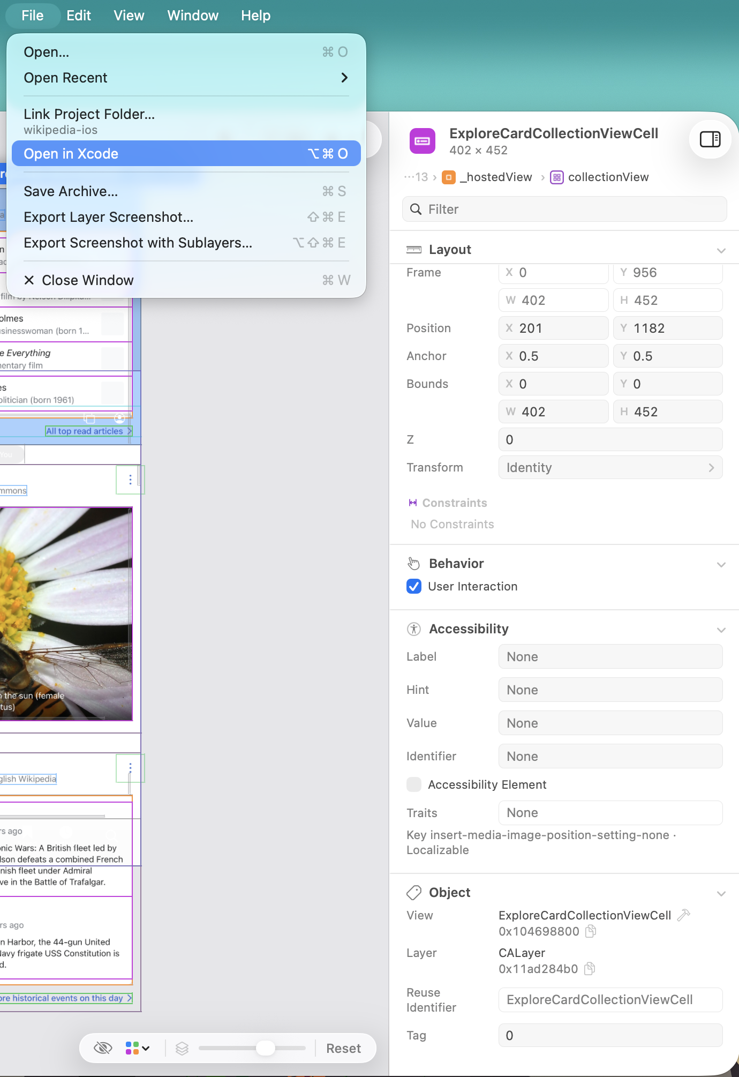Click All top read articles link
Screen dimensions: 739x1077
click(x=88, y=431)
